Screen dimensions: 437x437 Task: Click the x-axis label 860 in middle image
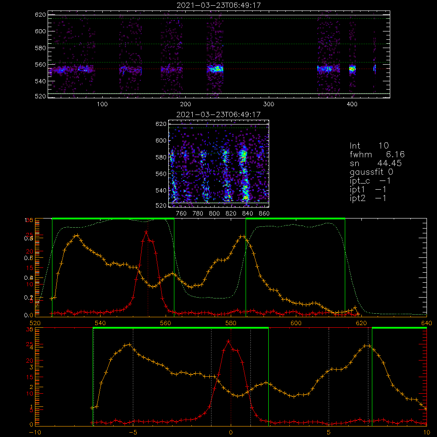tap(264, 214)
